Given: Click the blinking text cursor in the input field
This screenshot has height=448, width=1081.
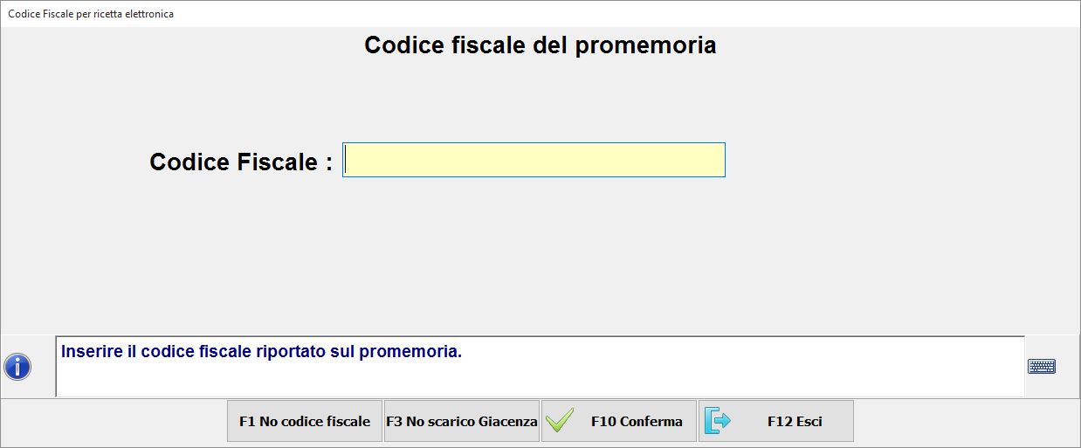Looking at the screenshot, I should (347, 160).
